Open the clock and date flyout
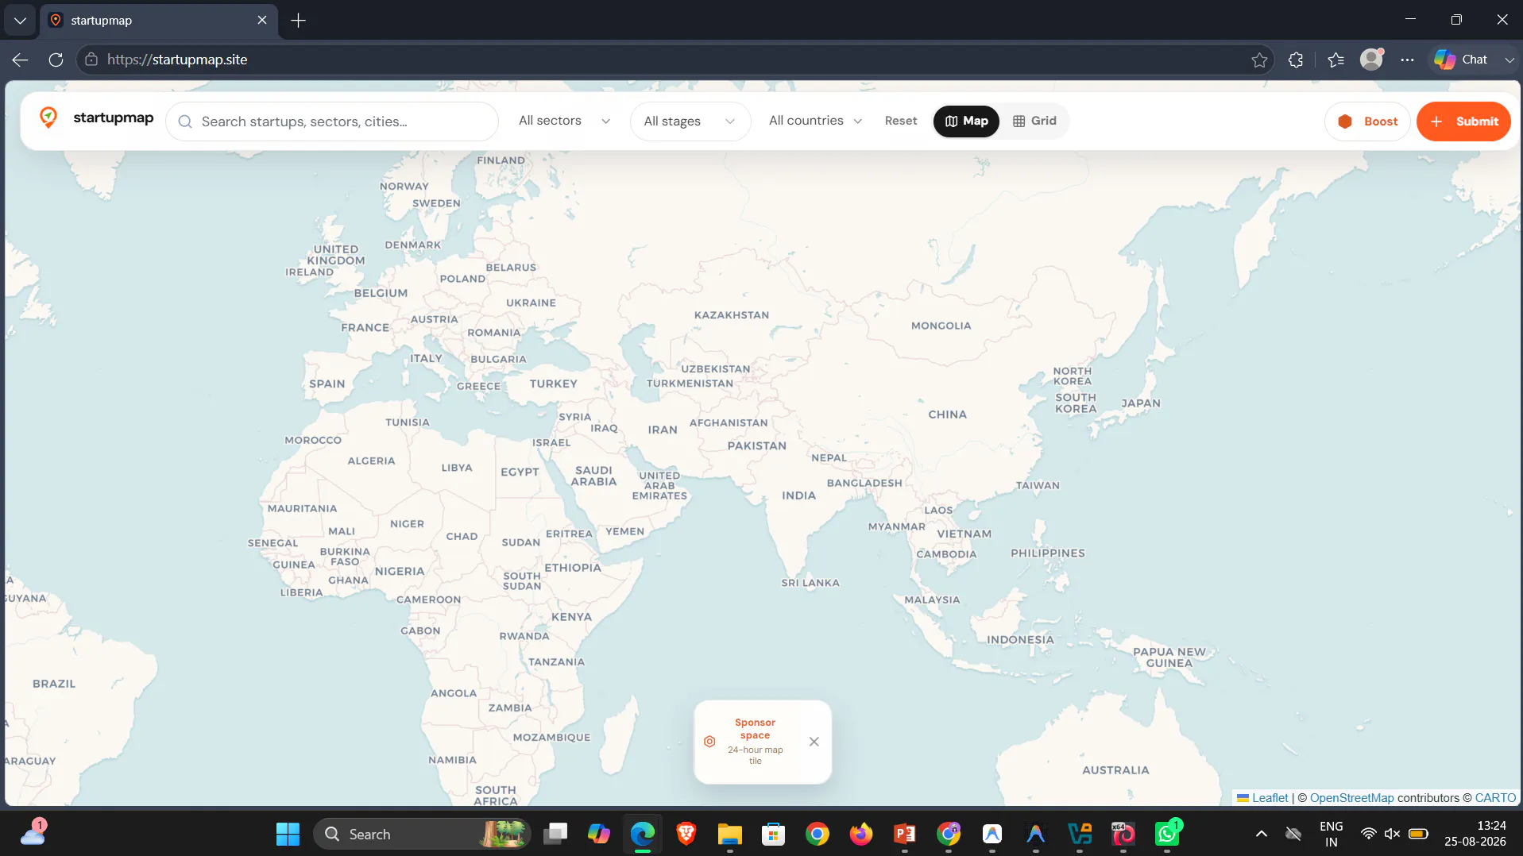1523x856 pixels. (x=1475, y=834)
